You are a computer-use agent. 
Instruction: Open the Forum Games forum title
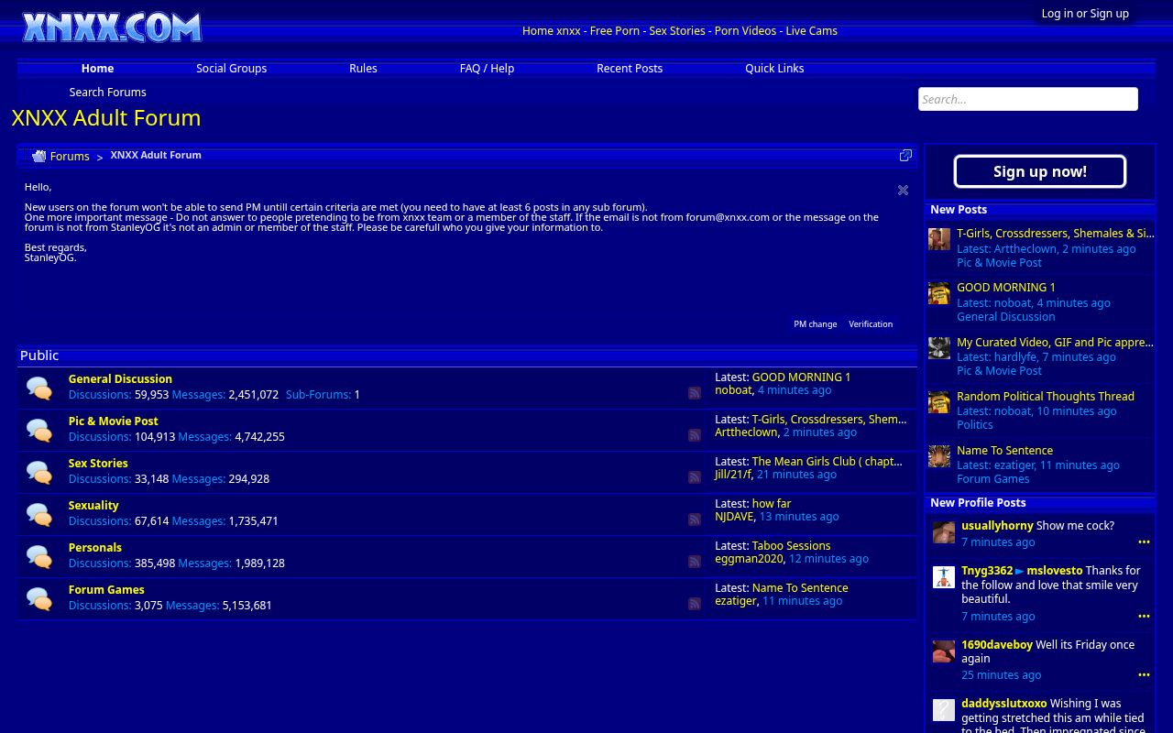pos(106,589)
